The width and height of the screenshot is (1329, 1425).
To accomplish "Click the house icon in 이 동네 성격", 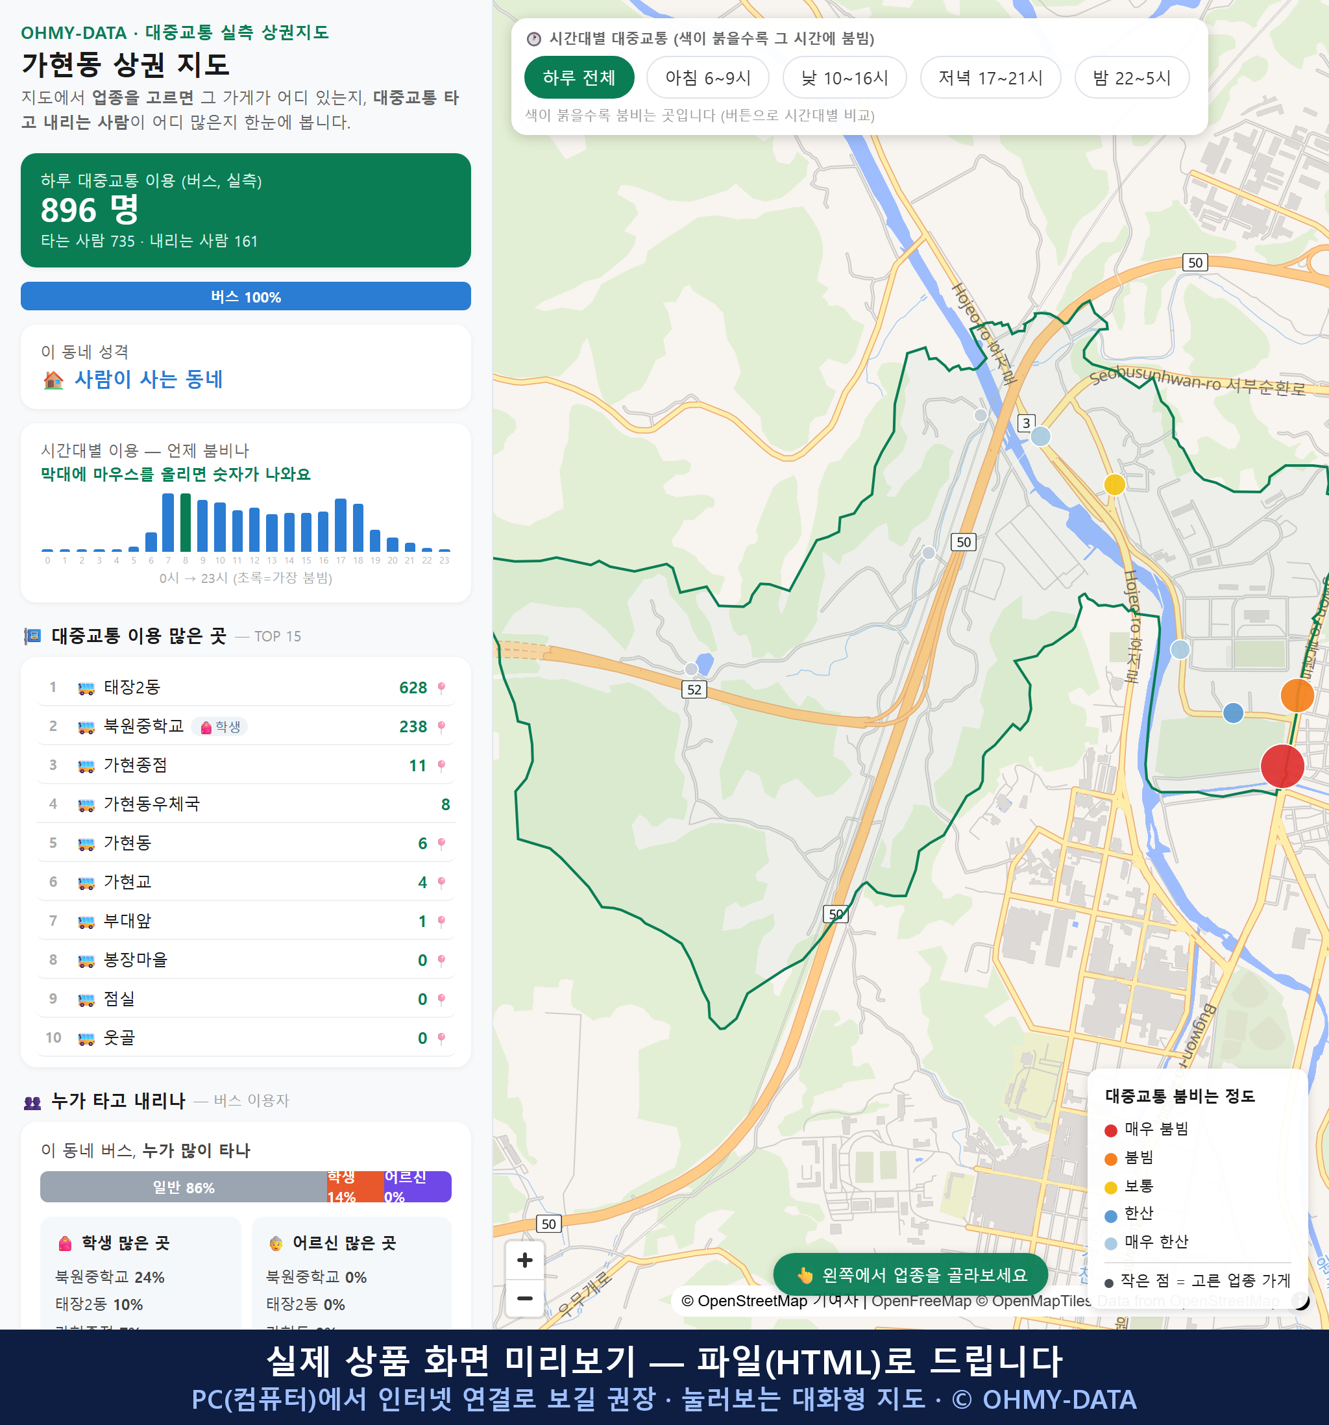I will click(x=53, y=380).
